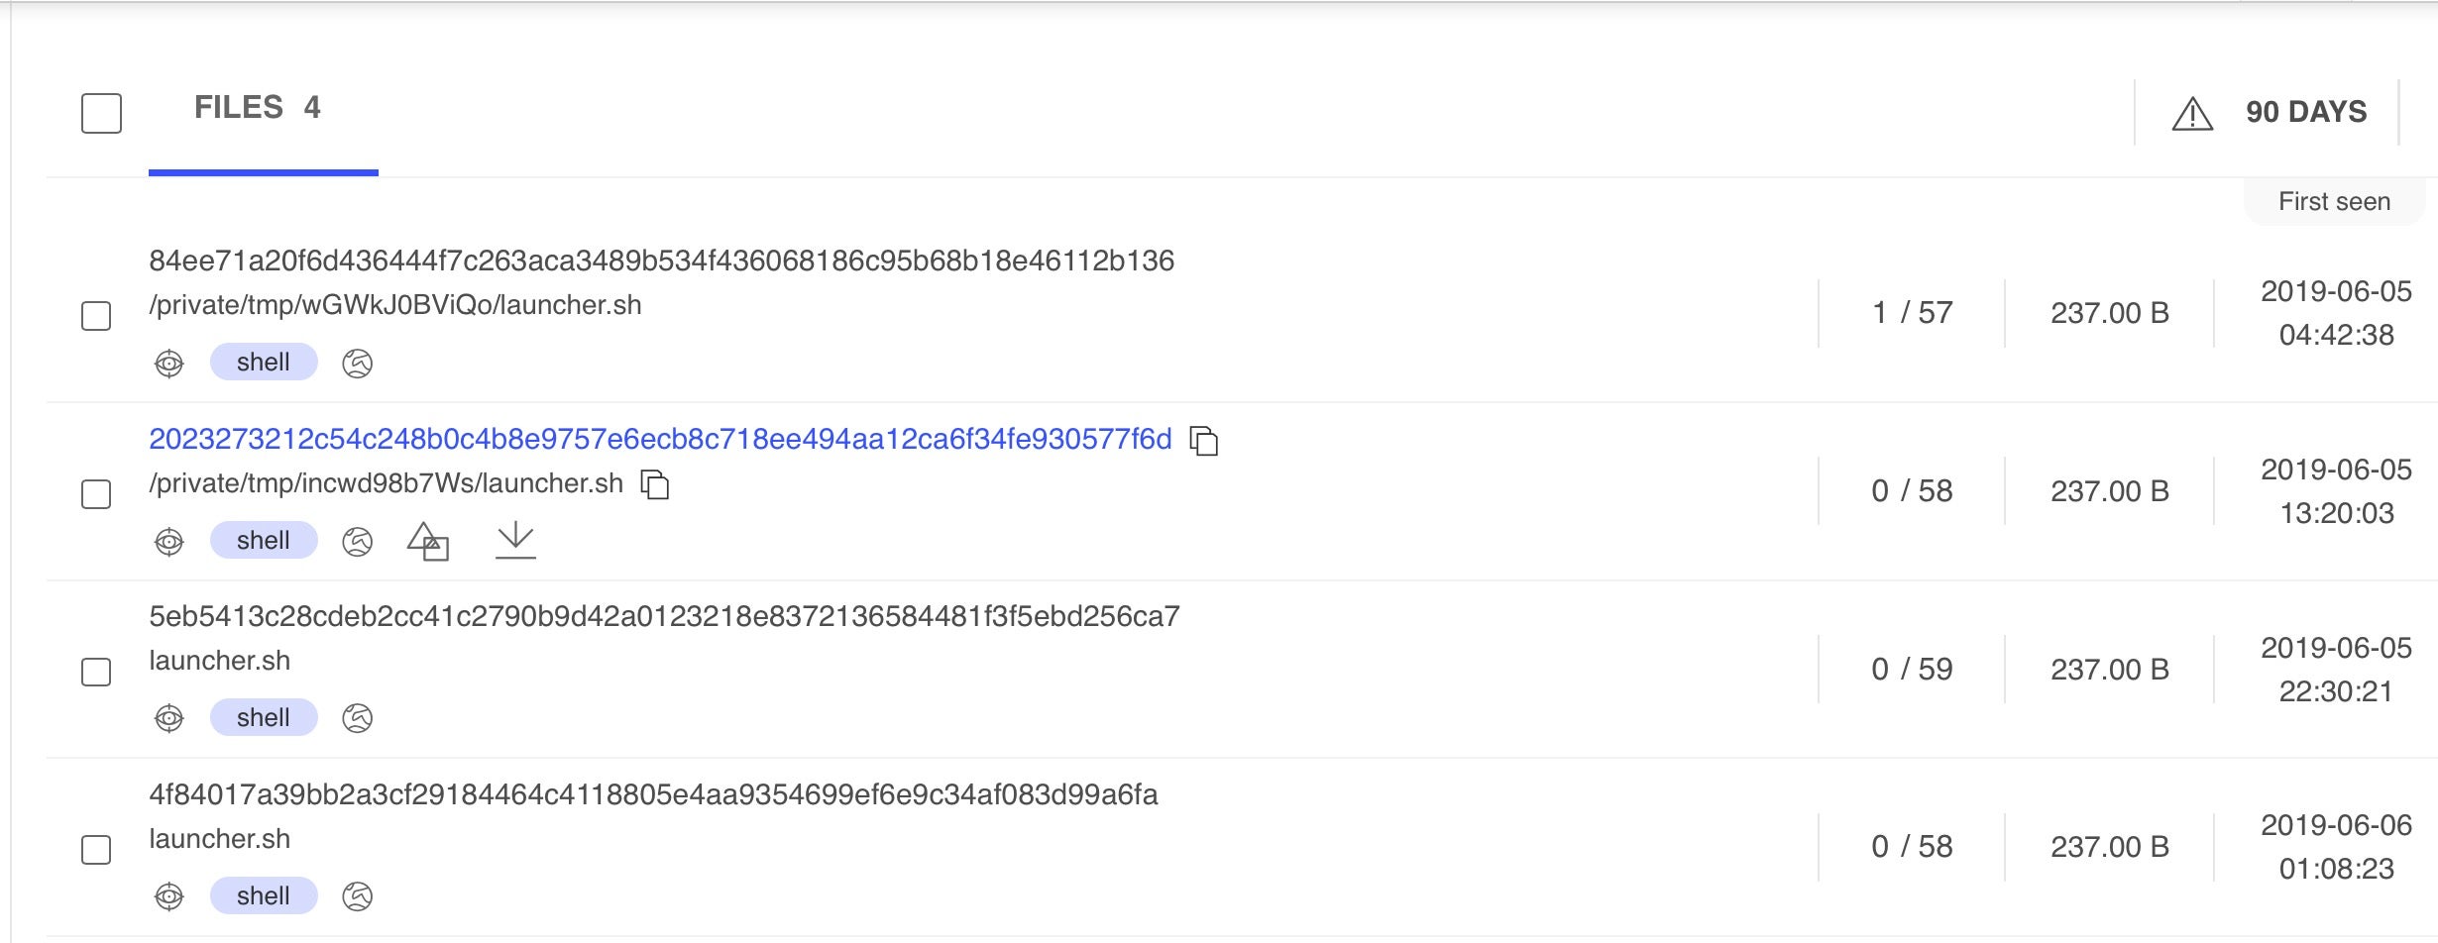This screenshot has width=2438, height=943.
Task: Switch to the FILES 4 tab
Action: [258, 108]
